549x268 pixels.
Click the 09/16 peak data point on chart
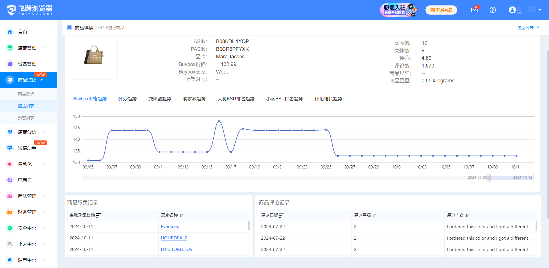tap(219, 121)
